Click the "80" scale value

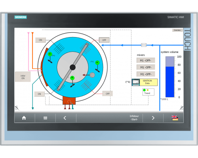[179, 65]
